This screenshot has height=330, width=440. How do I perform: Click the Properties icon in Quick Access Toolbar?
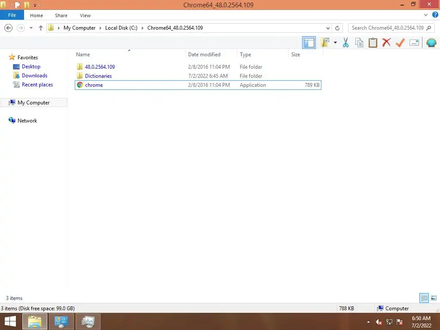(17, 5)
